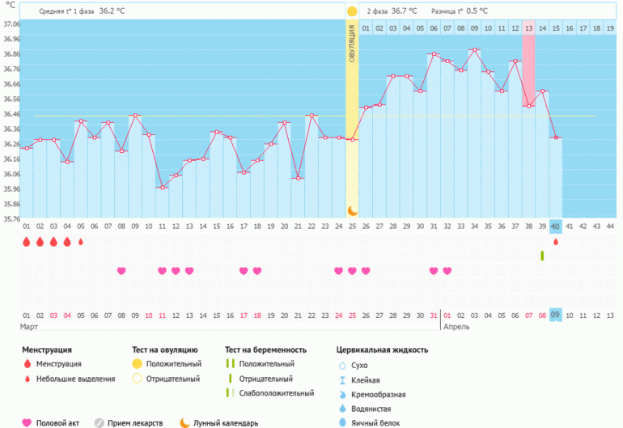Click the green pregnancy test marker on day 39

[542, 256]
